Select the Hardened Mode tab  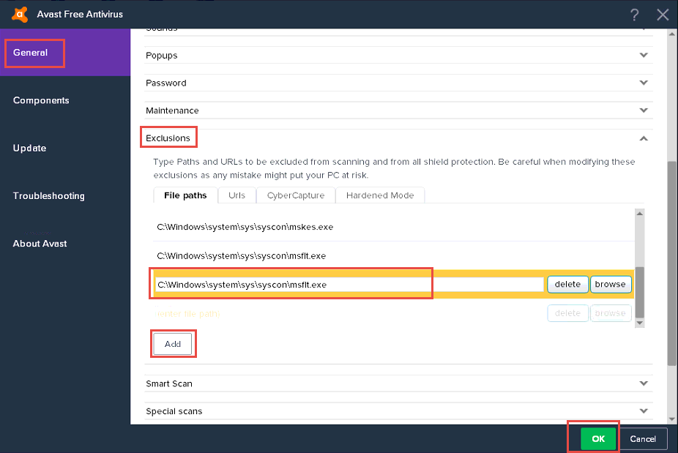tap(380, 195)
